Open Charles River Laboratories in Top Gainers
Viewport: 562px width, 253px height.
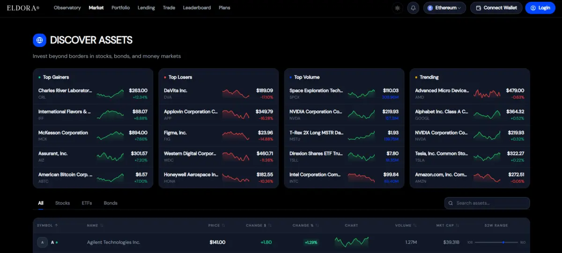tap(93, 94)
